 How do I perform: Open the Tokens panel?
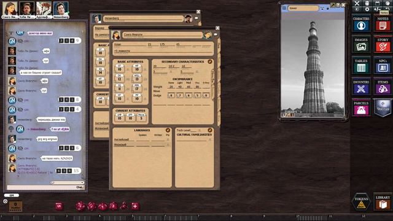(361, 202)
